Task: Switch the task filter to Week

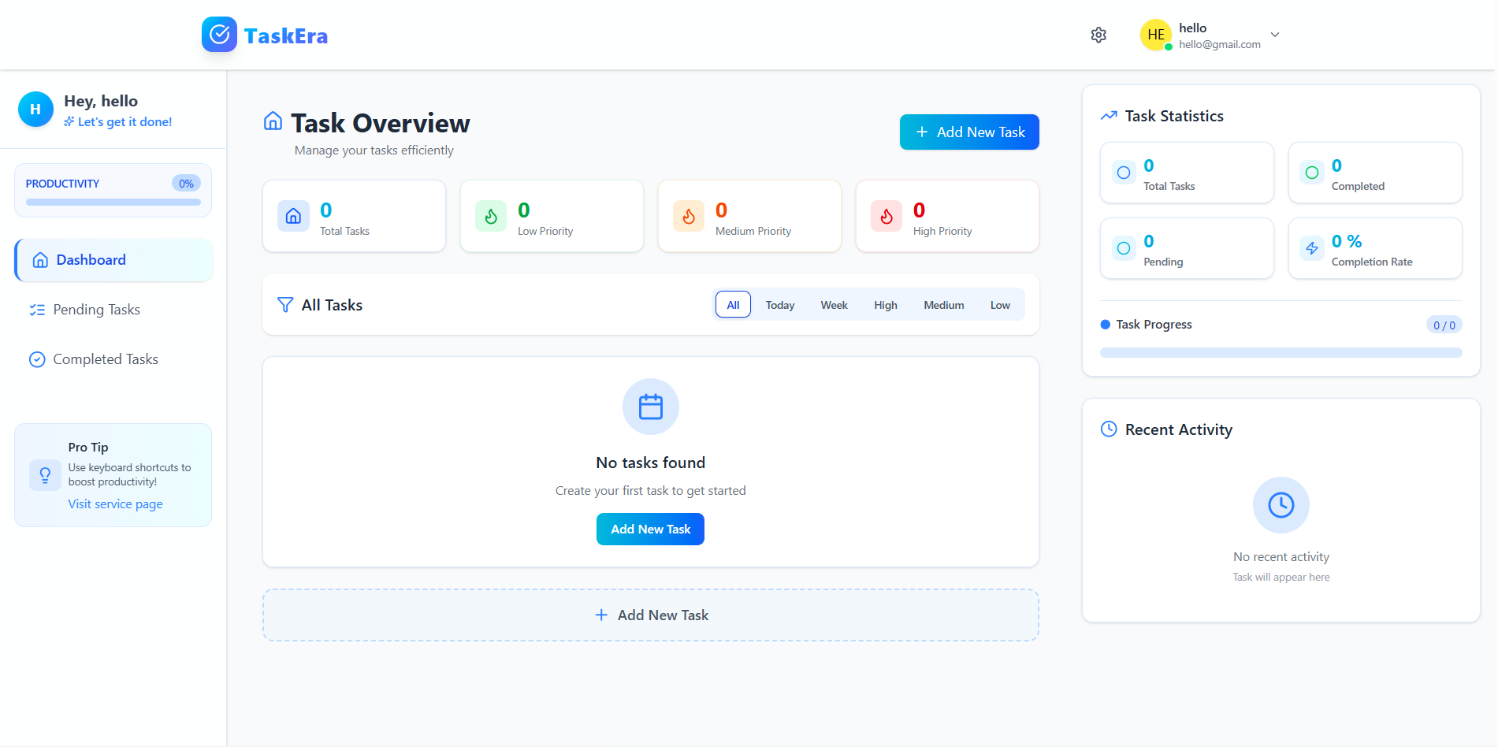Action: (834, 305)
